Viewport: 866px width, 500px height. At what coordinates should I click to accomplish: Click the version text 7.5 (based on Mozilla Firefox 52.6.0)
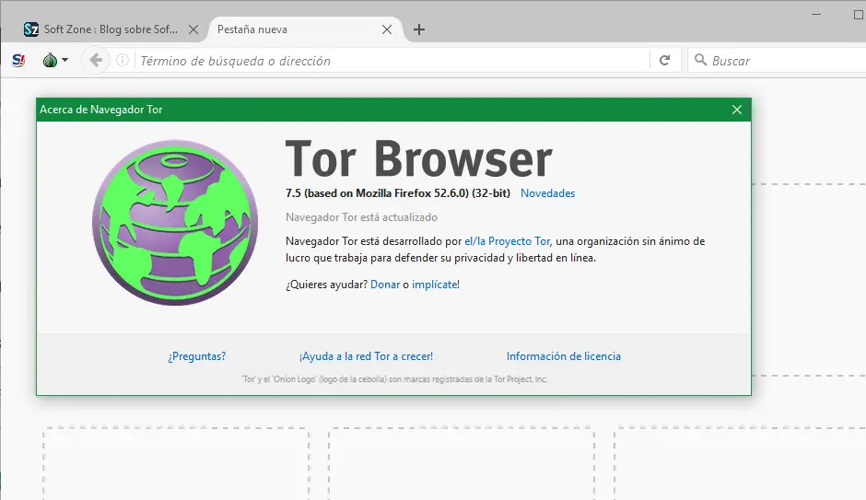[398, 193]
